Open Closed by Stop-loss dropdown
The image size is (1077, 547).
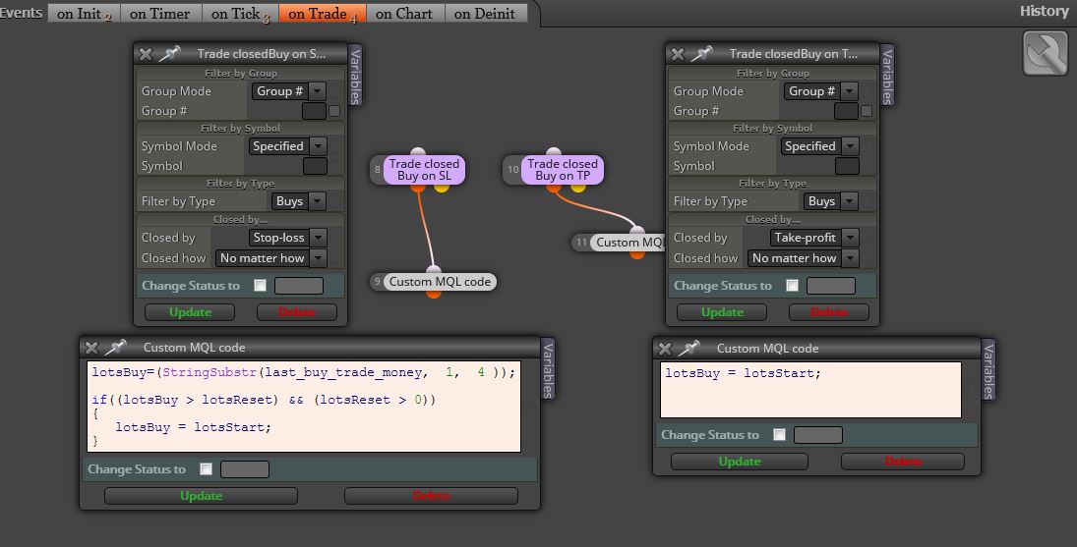tap(287, 238)
